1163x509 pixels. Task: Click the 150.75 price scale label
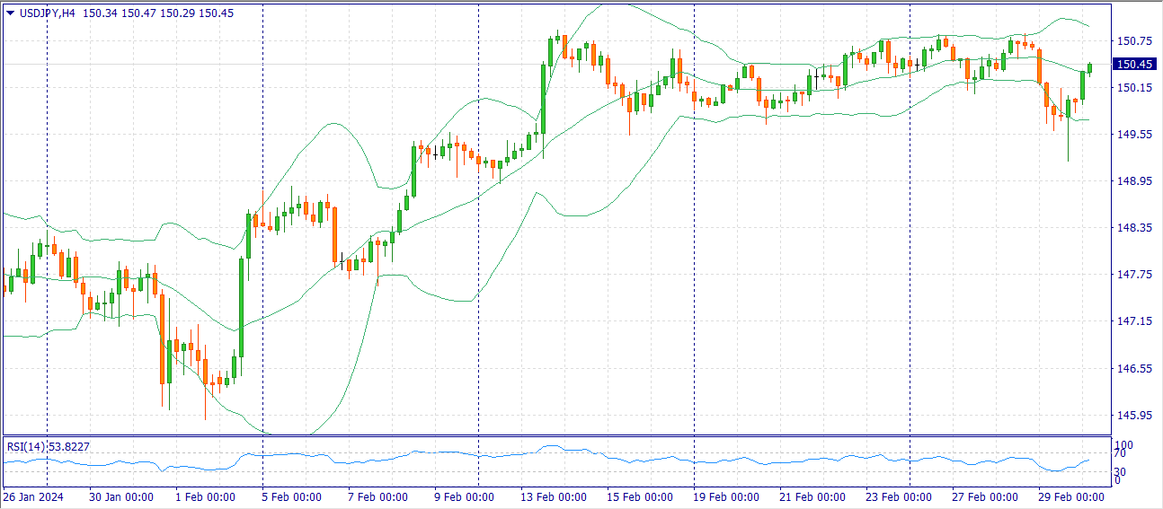[1133, 40]
